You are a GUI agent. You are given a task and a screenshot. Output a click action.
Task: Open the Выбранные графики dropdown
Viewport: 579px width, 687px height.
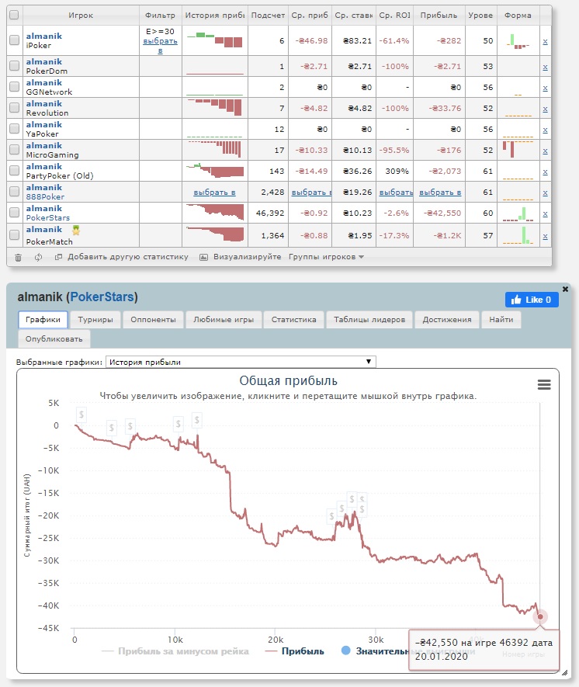[x=241, y=362]
